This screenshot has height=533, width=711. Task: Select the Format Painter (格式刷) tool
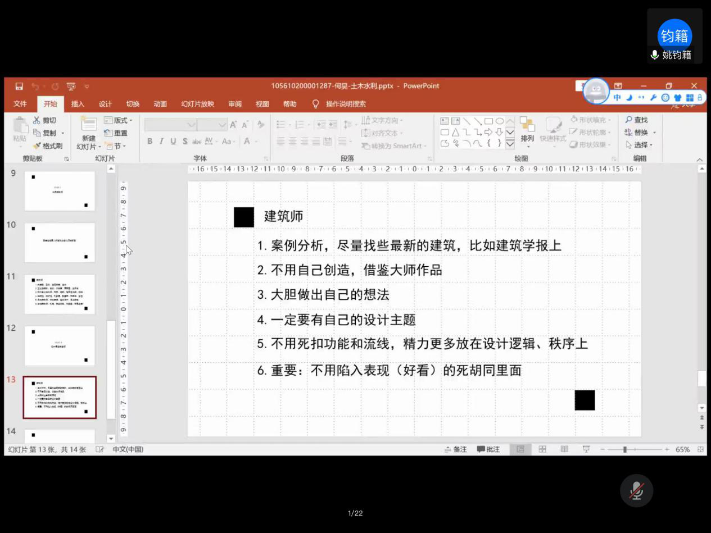tap(37, 146)
